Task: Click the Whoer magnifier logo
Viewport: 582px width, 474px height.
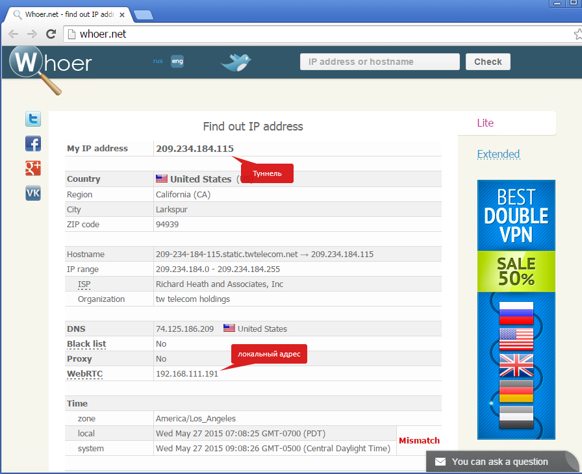Action: pos(49,65)
